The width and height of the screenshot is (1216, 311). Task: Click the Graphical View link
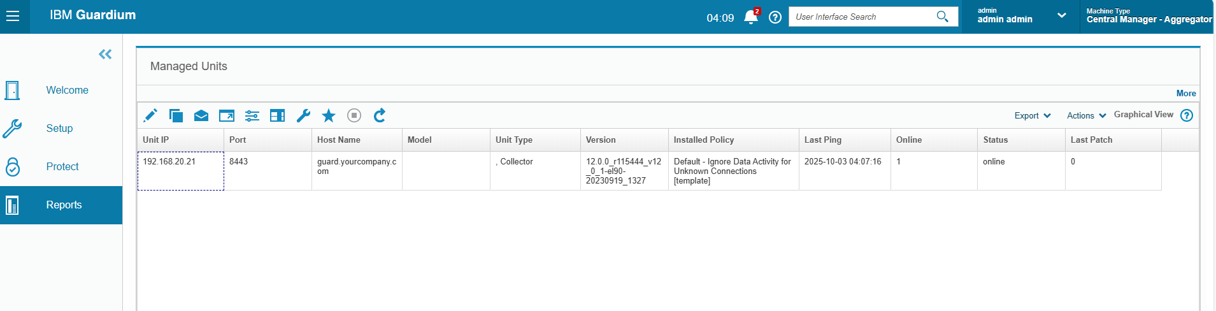click(x=1143, y=115)
